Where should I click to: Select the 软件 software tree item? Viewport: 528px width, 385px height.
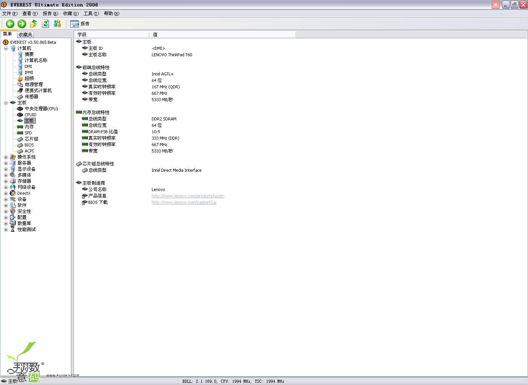tap(22, 205)
